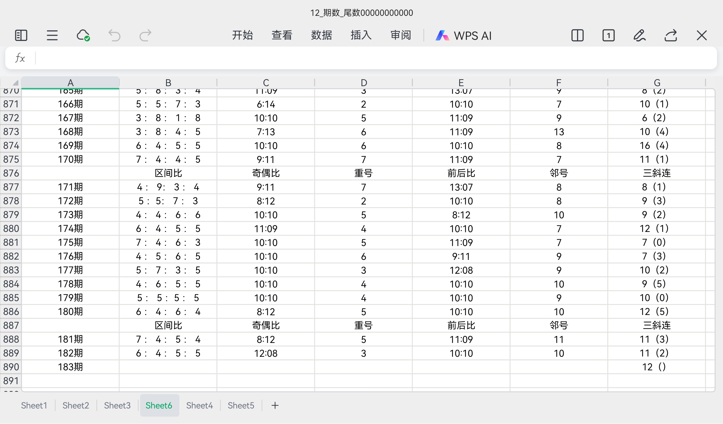Switch to Sheet1 tab

[34, 406]
